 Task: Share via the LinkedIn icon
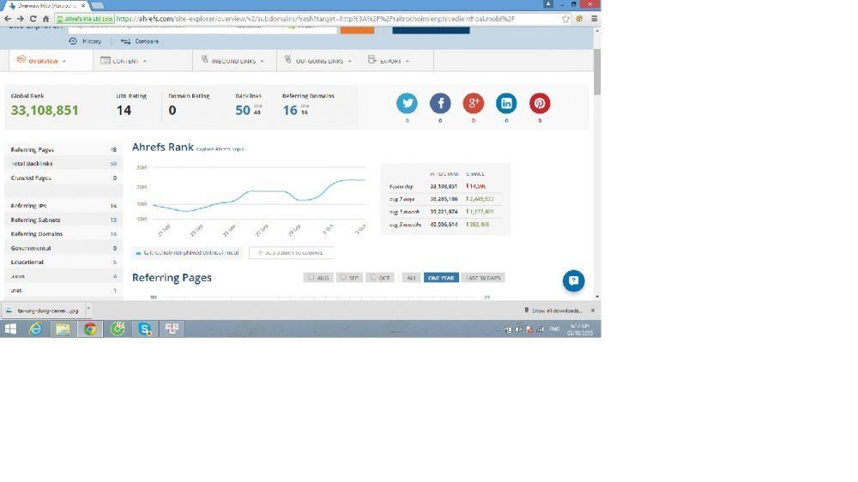click(506, 104)
